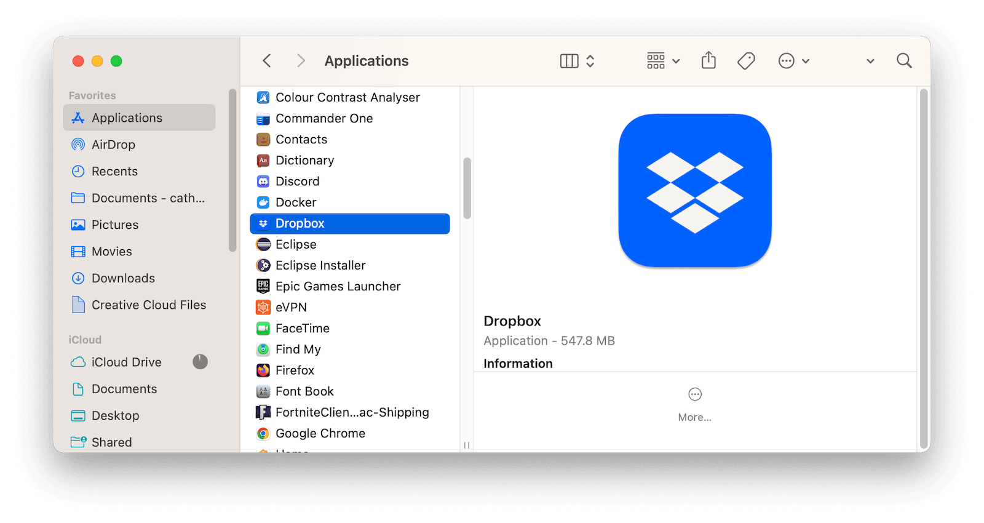Click the large Dropbox preview icon
Screen dimensions: 984x523
click(695, 191)
